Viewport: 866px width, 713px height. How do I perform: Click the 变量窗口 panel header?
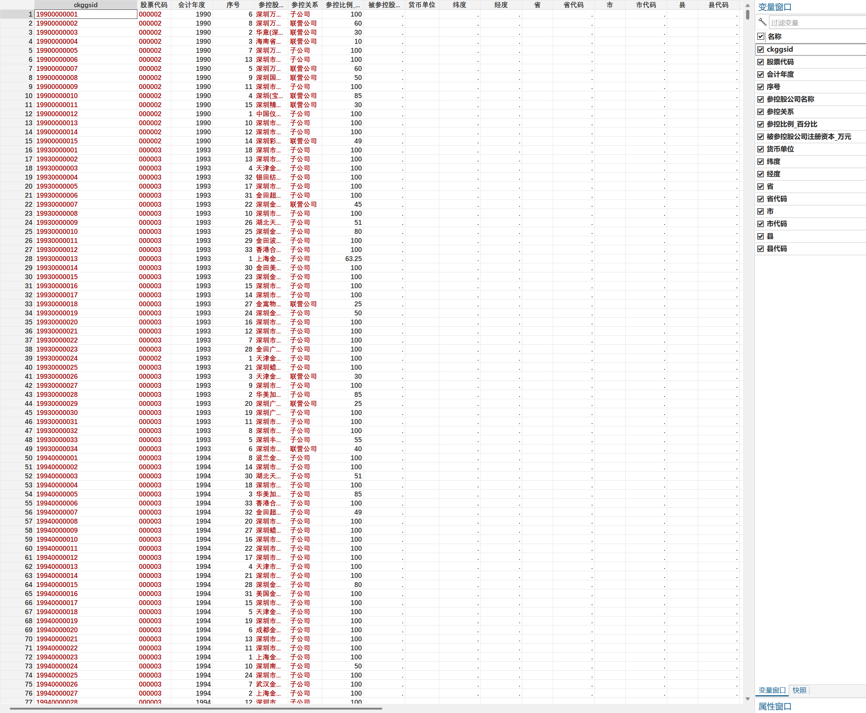point(774,7)
